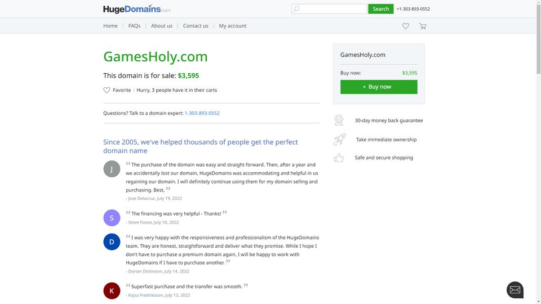Click Kajsa Fredriksson, July 13, 2022 byline

158,296
